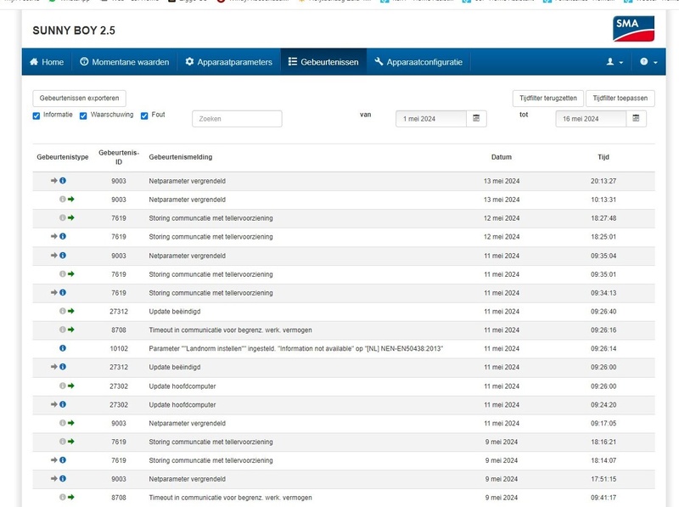Toggle the Informatie checkbox
Viewport: 679px width, 507px height.
pyautogui.click(x=36, y=115)
